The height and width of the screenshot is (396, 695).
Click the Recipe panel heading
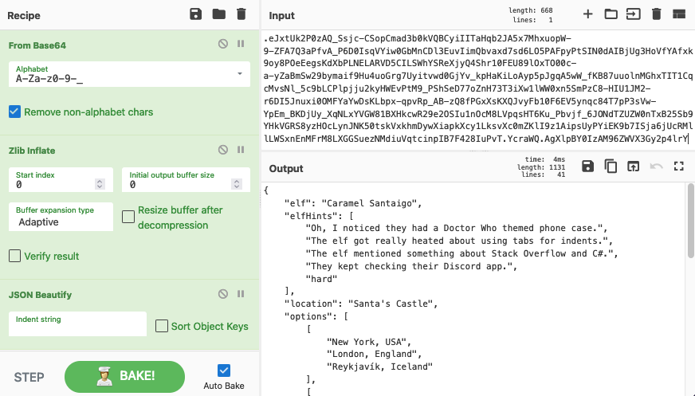[24, 15]
